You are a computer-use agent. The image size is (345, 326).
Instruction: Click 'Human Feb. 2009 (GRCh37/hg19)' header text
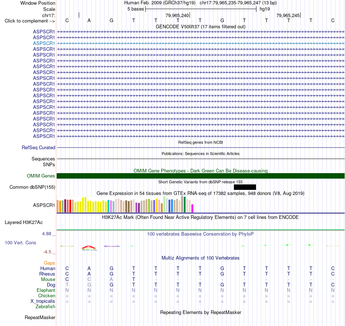click(x=160, y=3)
